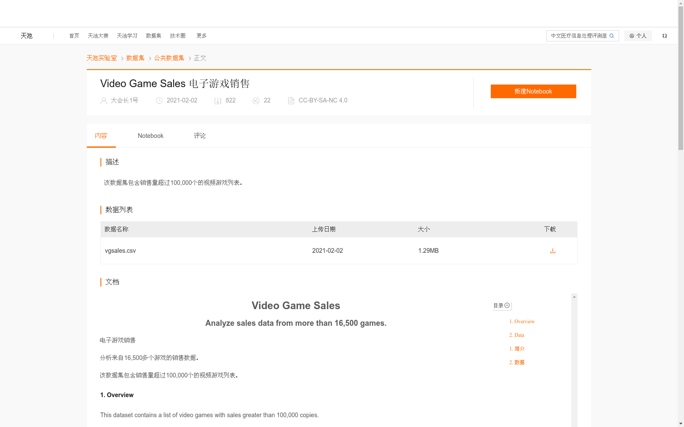Click the 数据集 breadcrumb link
This screenshot has width=684, height=427.
[136, 58]
